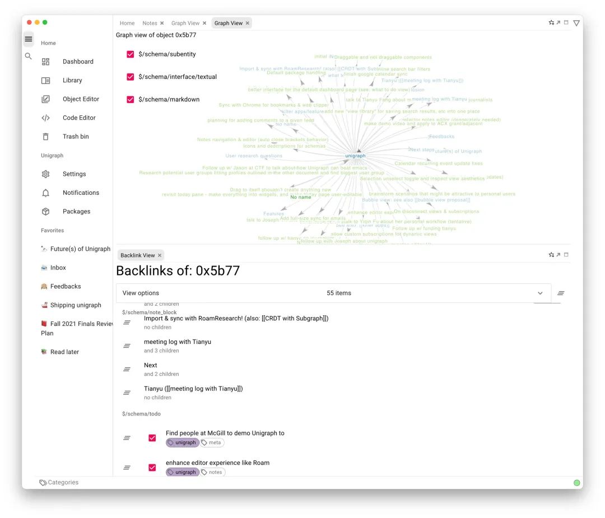This screenshot has height=518, width=605.
Task: Click the maximize icon in Backlink View pane header
Action: [566, 255]
